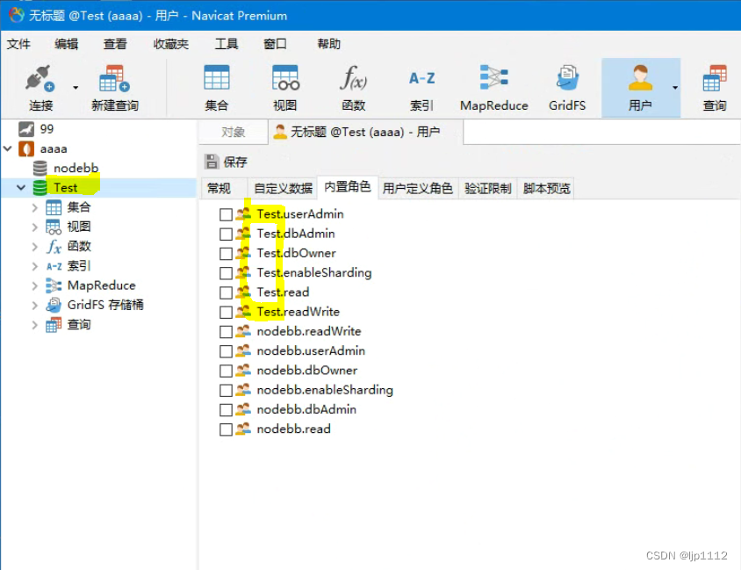
Task: Select the 99 connection icon
Action: pos(26,129)
